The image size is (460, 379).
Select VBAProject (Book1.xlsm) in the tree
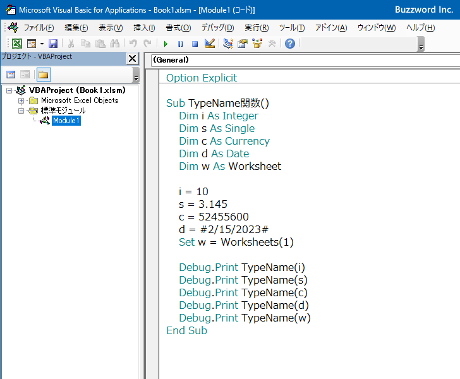tap(77, 90)
